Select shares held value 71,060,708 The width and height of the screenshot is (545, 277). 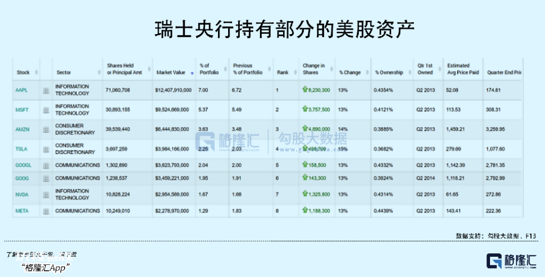[x=118, y=90]
